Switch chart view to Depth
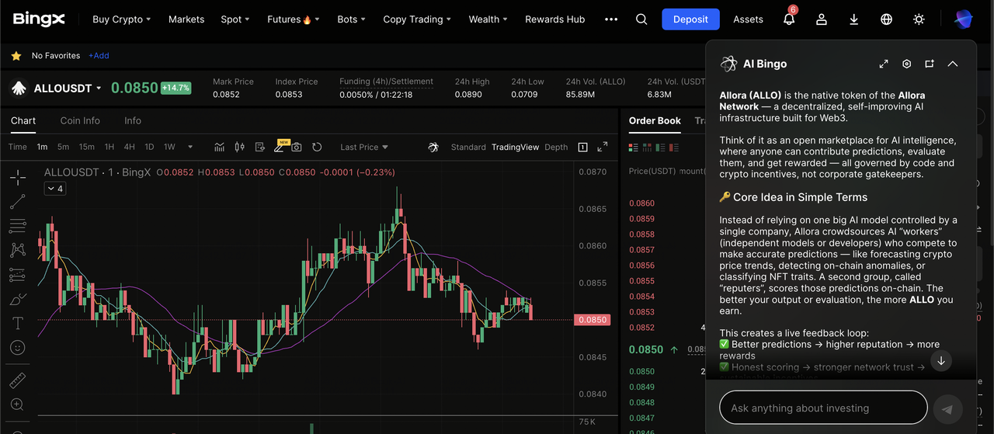 pos(556,147)
